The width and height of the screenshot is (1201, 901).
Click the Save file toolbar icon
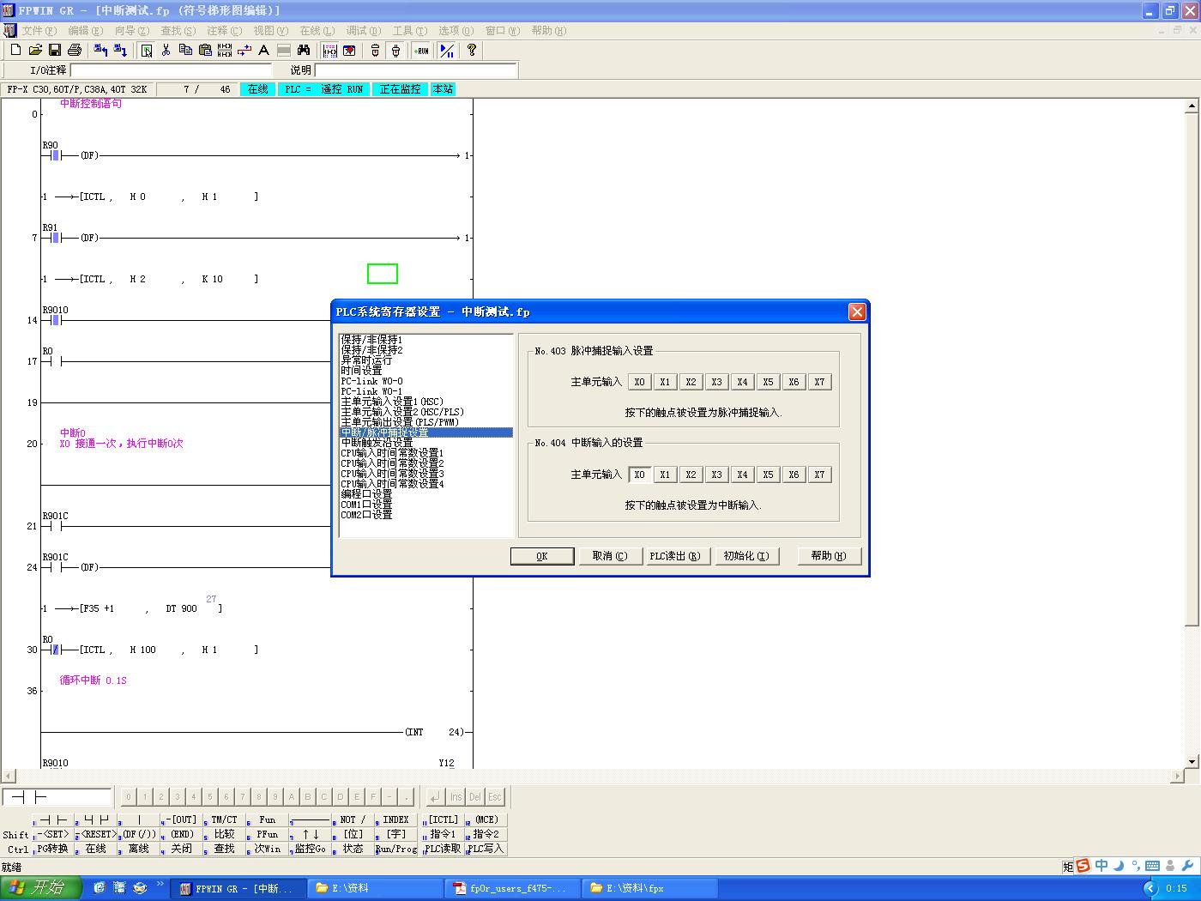[55, 51]
